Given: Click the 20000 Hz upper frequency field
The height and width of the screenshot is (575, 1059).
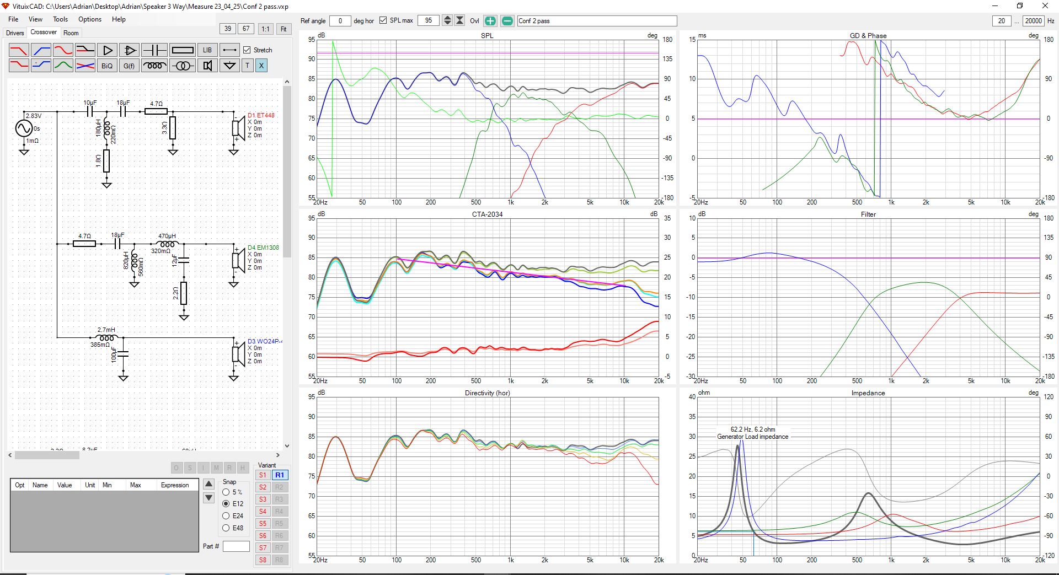Looking at the screenshot, I should [x=1034, y=21].
